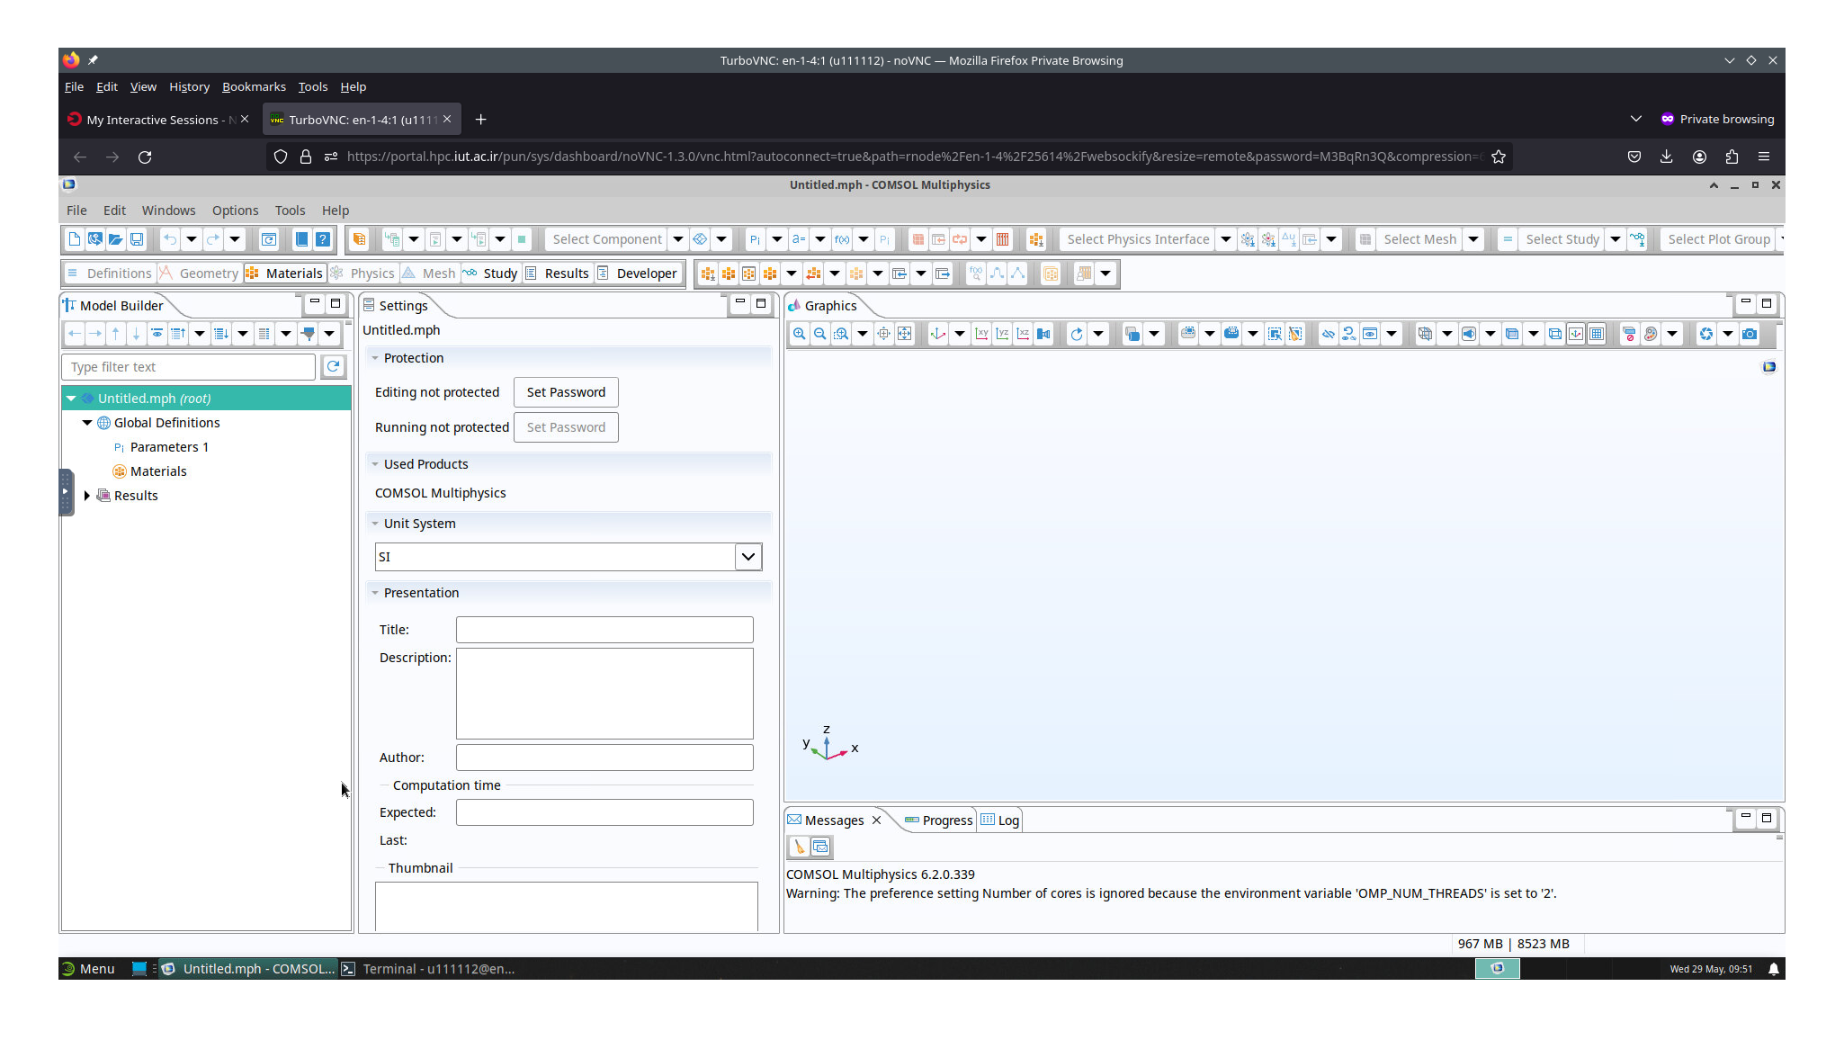Viewport: 1844px width, 1049px height.
Task: Reload the Firefox page
Action: pyautogui.click(x=145, y=157)
